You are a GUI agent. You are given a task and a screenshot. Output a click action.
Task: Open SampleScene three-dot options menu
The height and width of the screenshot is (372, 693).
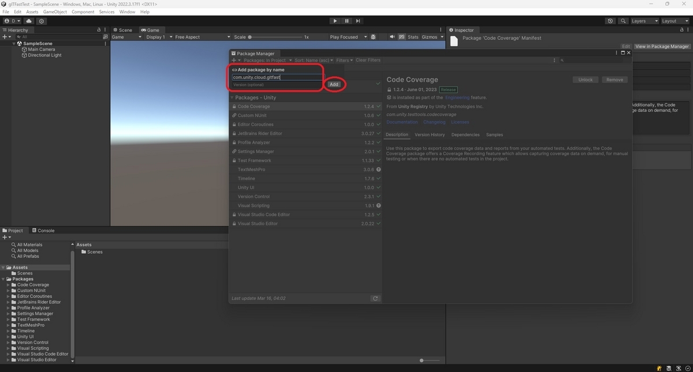click(x=105, y=43)
